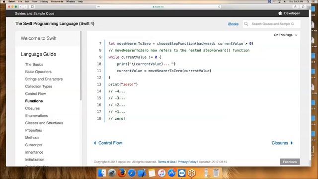
Task: Open the Safari menu
Action: (x=12, y=1)
